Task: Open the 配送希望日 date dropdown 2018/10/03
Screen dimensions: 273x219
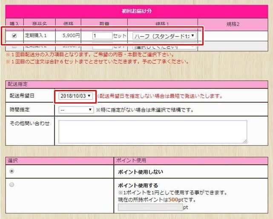Action: pyautogui.click(x=75, y=96)
